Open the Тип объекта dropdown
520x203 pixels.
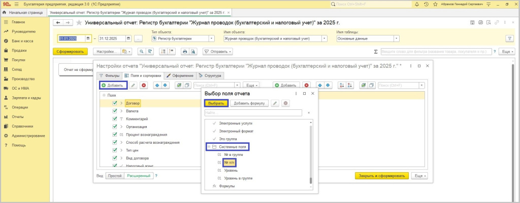coord(212,38)
